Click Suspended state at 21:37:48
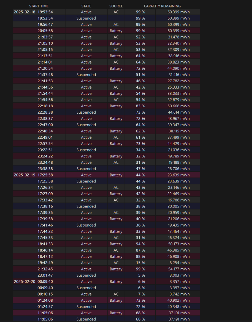Image resolution: width=252 pixels, height=322 pixels. point(86,75)
